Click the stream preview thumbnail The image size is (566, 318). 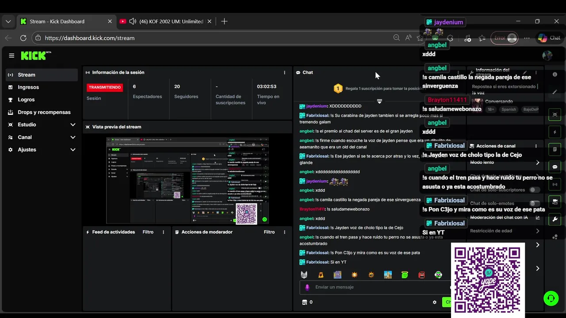point(187,180)
